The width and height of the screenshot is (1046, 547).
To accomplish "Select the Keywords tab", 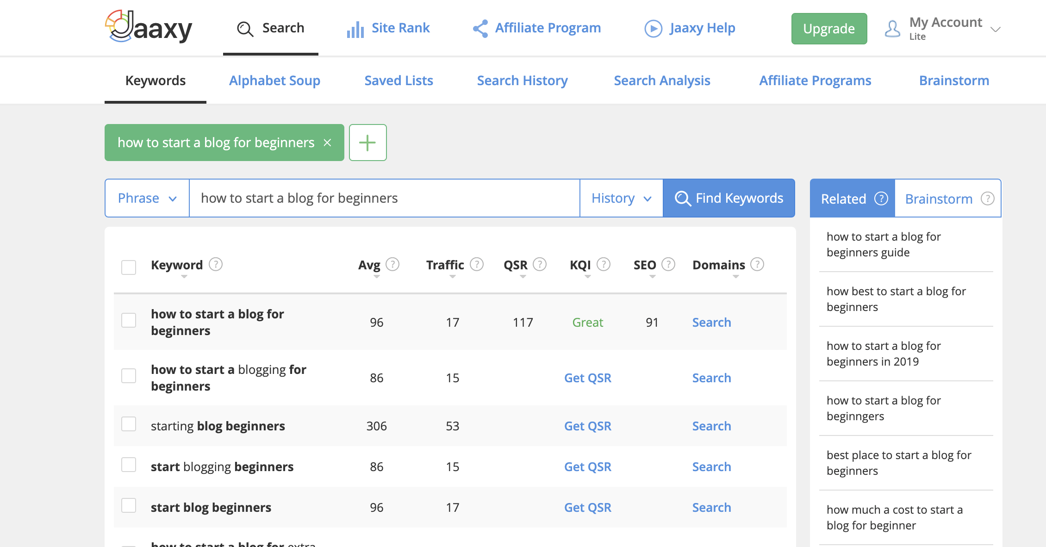I will [156, 81].
